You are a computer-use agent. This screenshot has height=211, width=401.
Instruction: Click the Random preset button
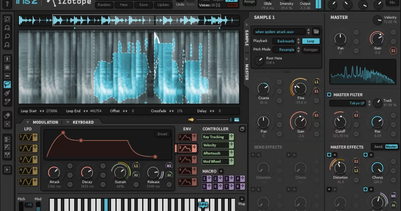(104, 5)
